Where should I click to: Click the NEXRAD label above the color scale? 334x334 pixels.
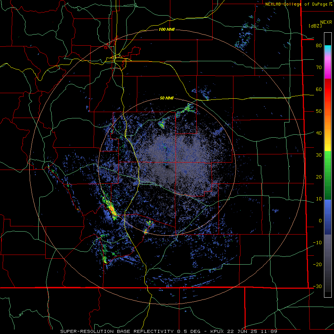click(326, 22)
